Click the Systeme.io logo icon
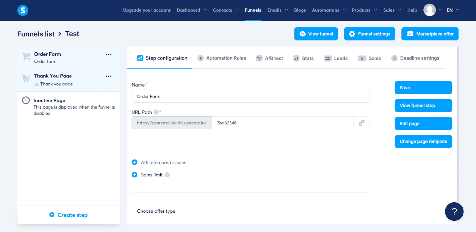 point(23,10)
